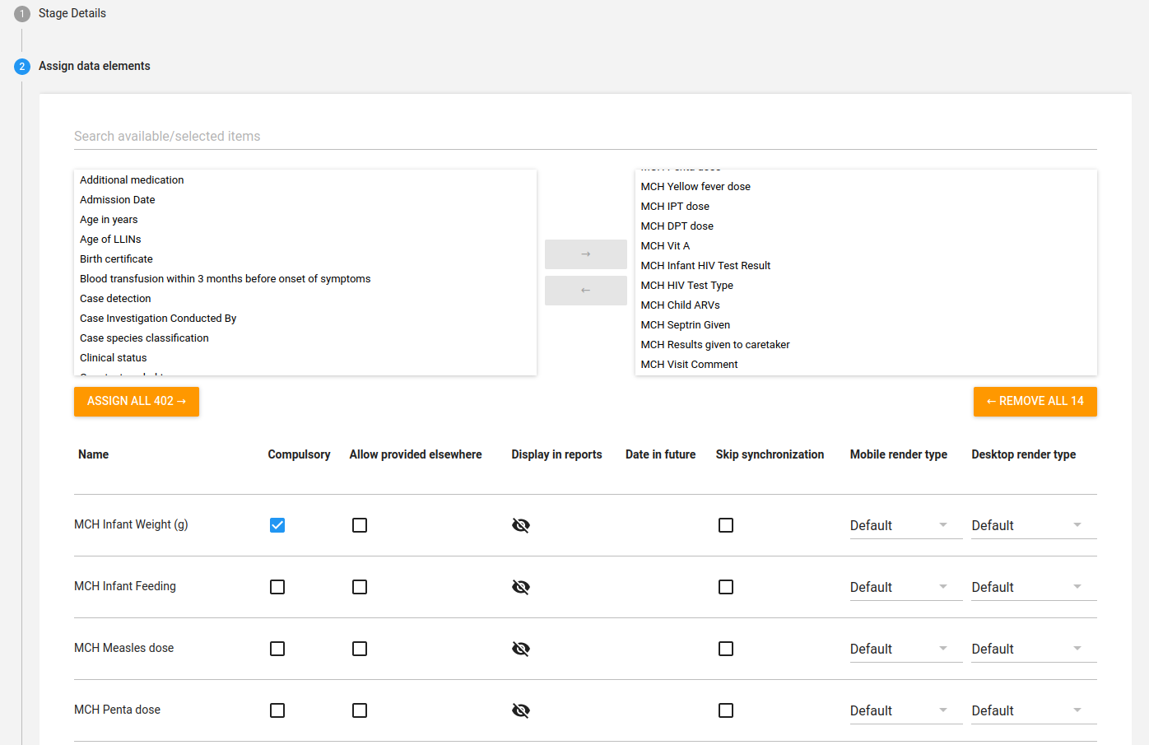This screenshot has height=745, width=1149.
Task: Select Age of LLINs in available list
Action: 305,240
